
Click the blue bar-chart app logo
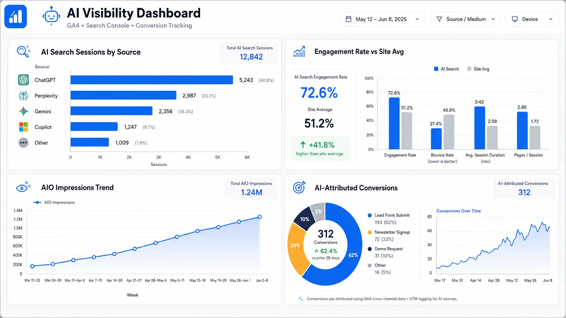coord(16,16)
